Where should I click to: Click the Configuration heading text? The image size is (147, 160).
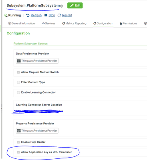[18, 33]
